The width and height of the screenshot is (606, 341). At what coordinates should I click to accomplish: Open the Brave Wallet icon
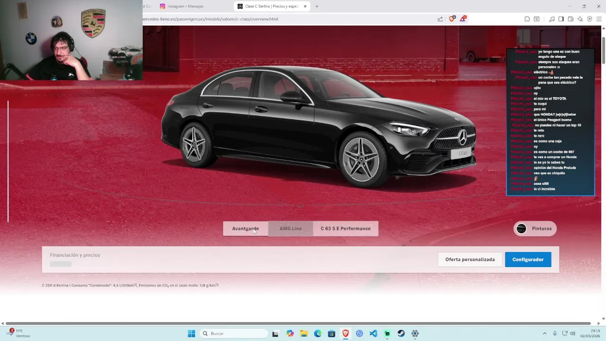(570, 19)
